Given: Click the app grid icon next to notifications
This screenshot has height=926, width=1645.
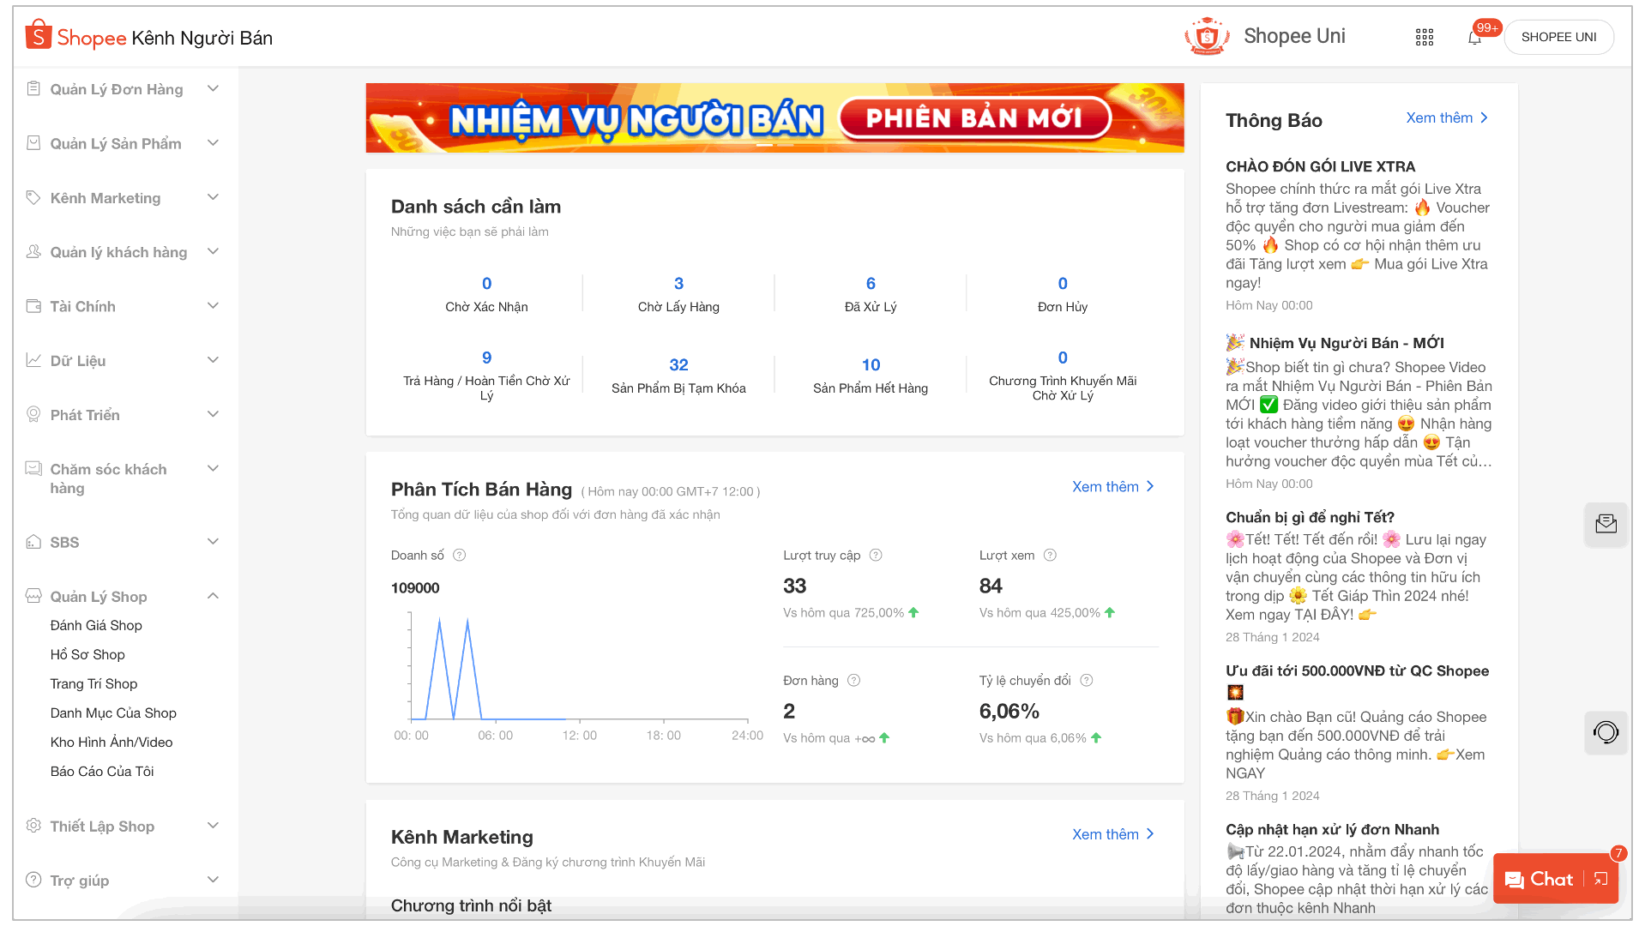Looking at the screenshot, I should (1425, 37).
